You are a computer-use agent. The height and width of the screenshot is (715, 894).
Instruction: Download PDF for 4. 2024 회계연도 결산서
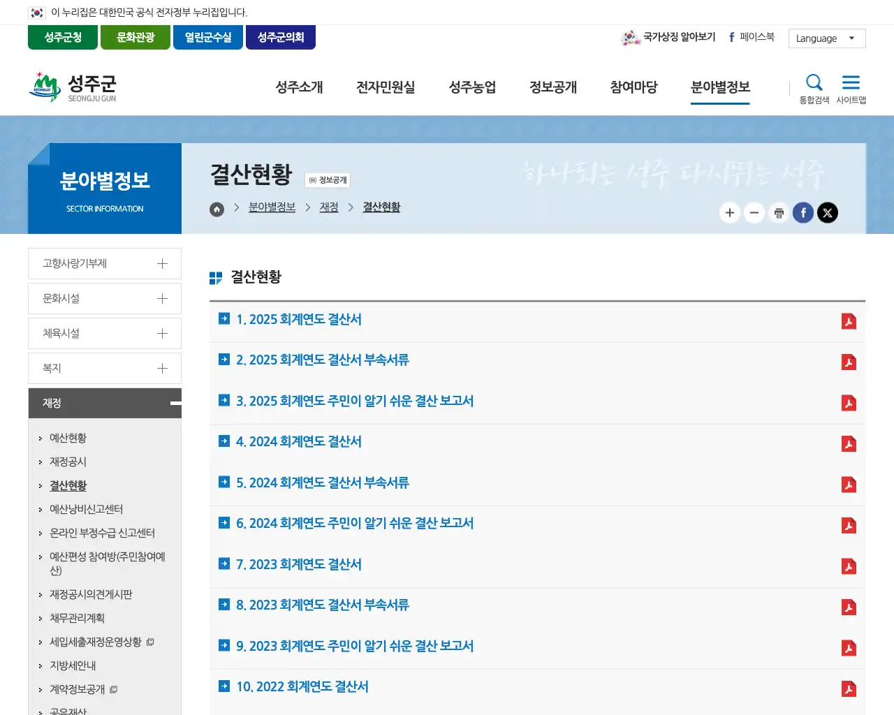pos(849,444)
